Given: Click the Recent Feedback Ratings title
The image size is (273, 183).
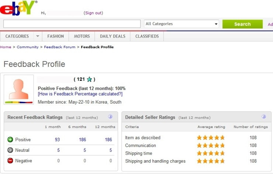Looking at the screenshot, I should pyautogui.click(x=35, y=118).
